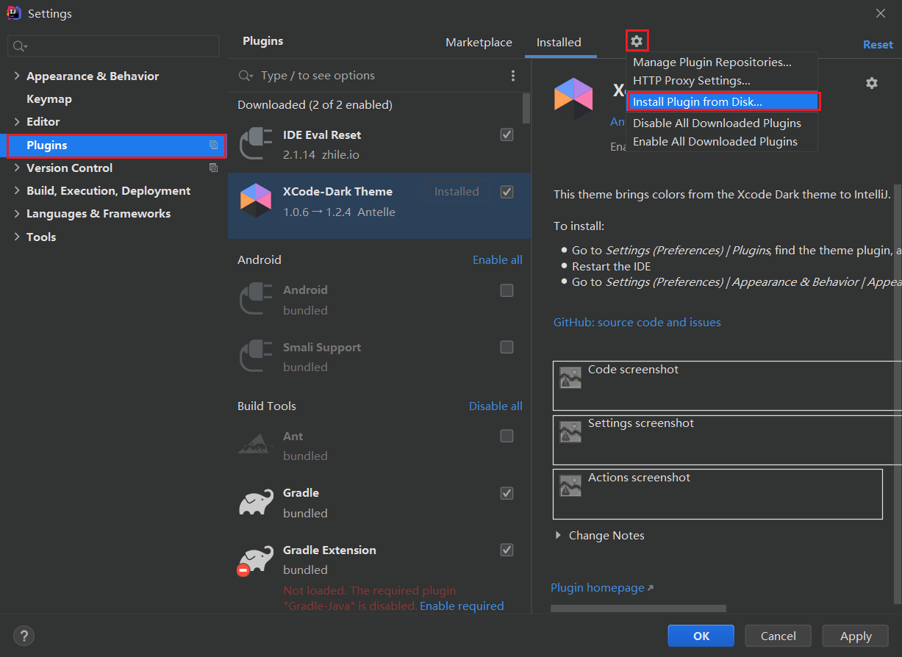
Task: Enable the Android plugin checkbox
Action: point(507,290)
